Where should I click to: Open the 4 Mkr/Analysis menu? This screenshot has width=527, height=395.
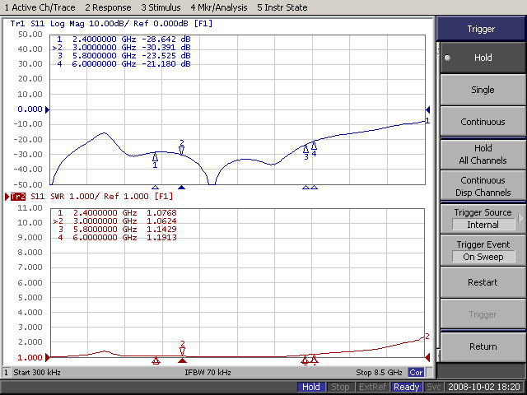[x=220, y=7]
